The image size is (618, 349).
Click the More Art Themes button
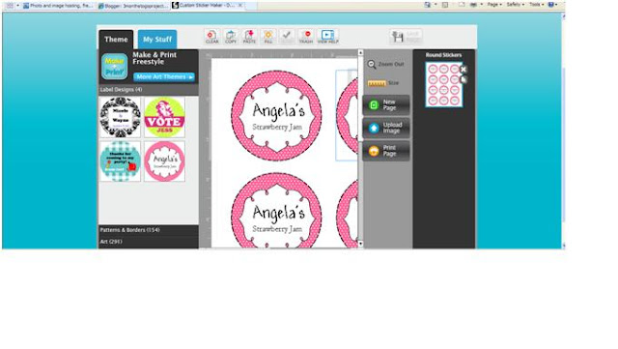[x=164, y=77]
